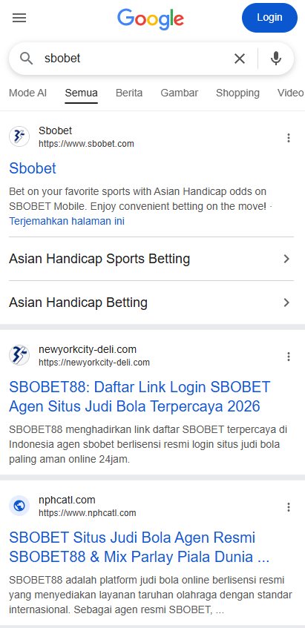Click Terjemahkan halaman ini link
The height and width of the screenshot is (628, 305).
click(x=67, y=221)
